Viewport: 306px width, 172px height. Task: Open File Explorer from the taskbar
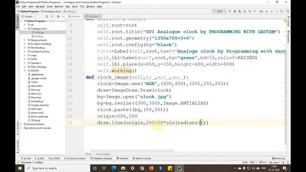[x=123, y=168]
